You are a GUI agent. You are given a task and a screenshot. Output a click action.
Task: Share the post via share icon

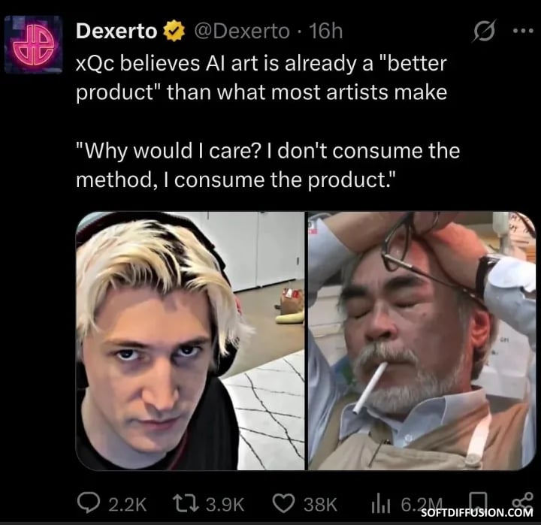click(x=522, y=501)
